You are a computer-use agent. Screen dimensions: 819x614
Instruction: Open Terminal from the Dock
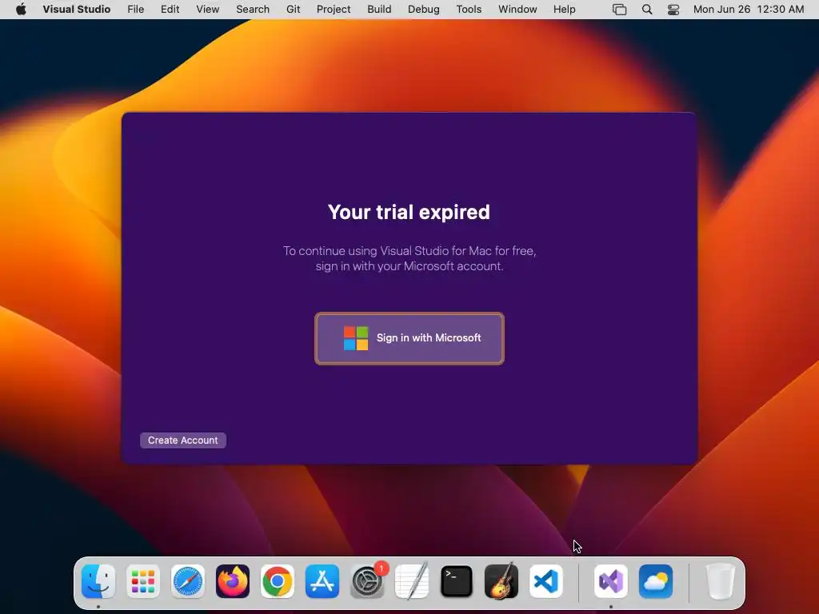coord(457,581)
